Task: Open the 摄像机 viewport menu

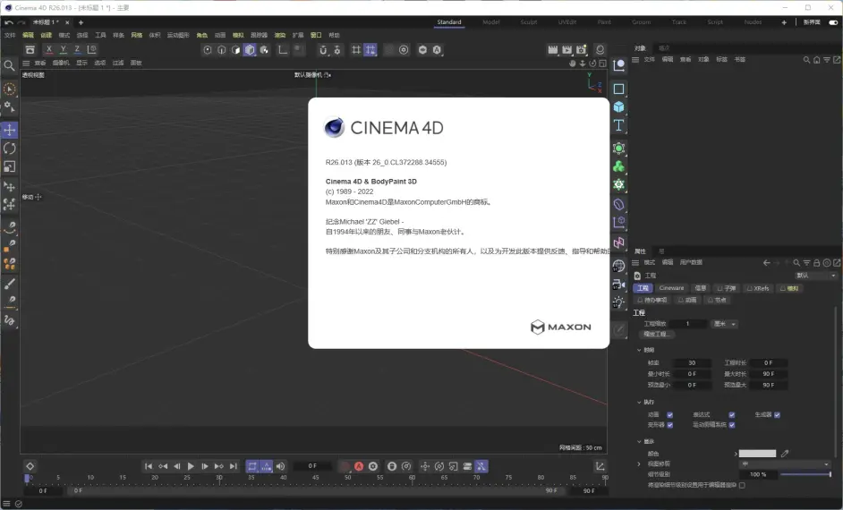Action: [x=61, y=63]
